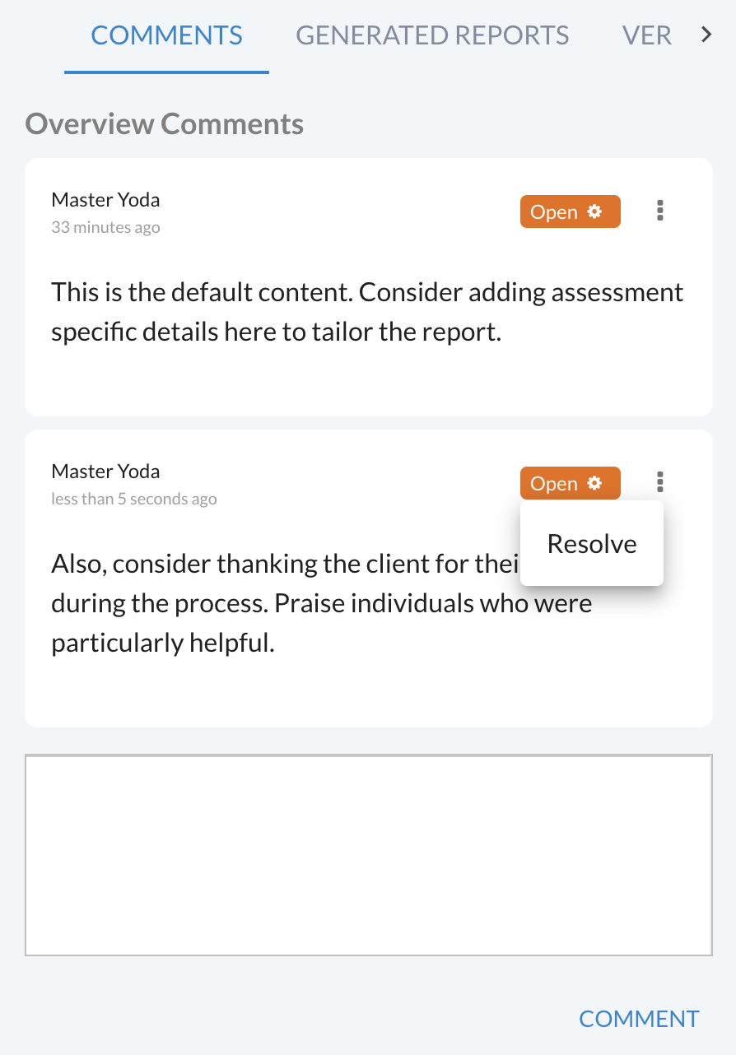The height and width of the screenshot is (1055, 736).
Task: Focus the new comment text box
Action: point(368,856)
